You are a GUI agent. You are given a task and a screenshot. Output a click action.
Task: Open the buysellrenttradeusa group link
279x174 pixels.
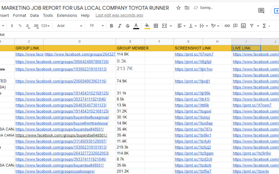(62, 123)
